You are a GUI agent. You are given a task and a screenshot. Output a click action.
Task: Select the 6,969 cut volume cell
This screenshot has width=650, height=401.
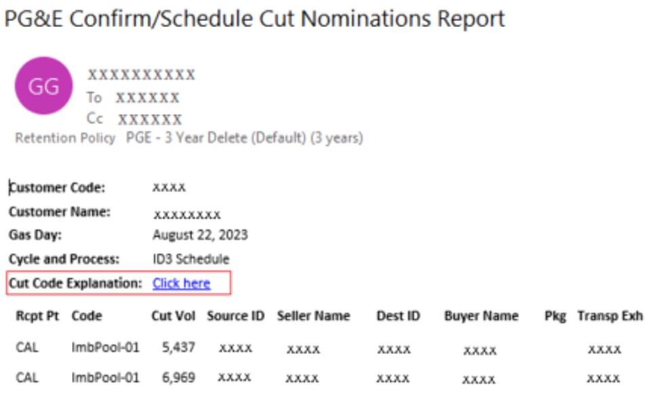(x=179, y=377)
